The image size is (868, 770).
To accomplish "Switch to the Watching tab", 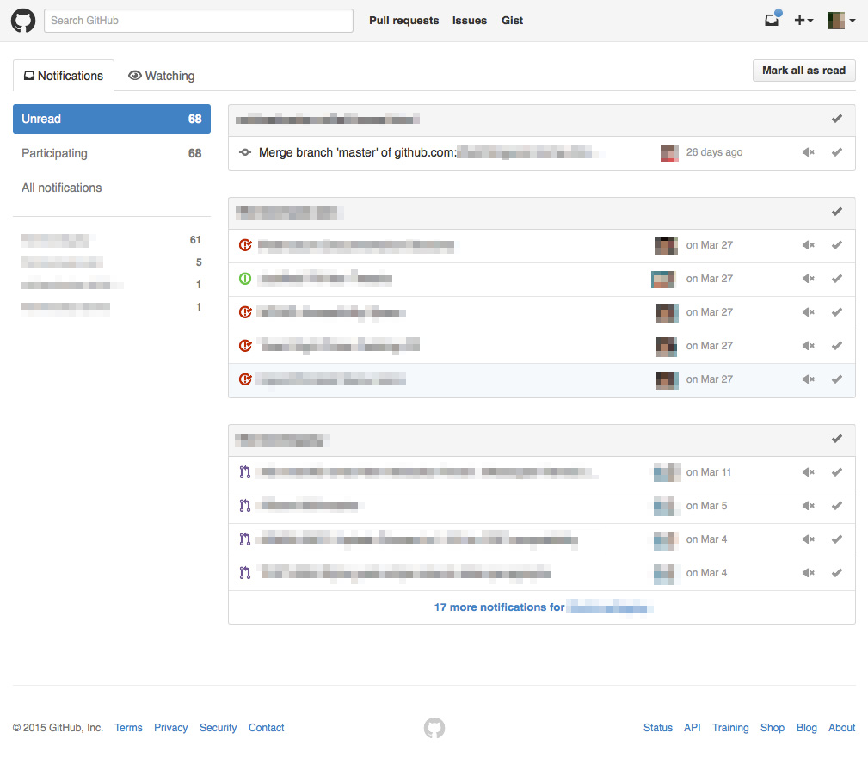I will point(161,76).
